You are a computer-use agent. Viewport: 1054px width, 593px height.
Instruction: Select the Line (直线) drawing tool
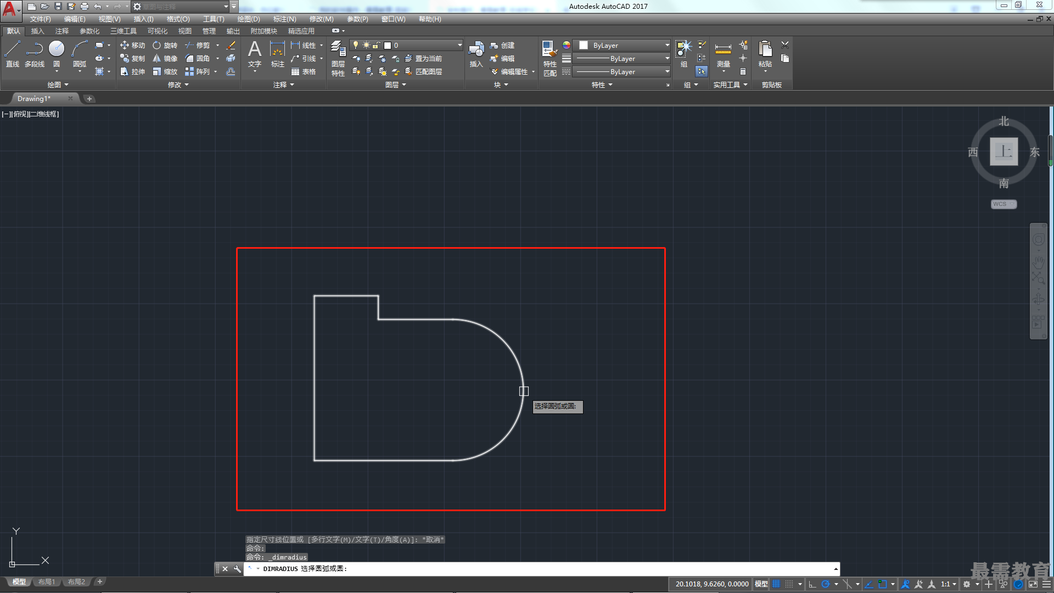click(x=13, y=54)
